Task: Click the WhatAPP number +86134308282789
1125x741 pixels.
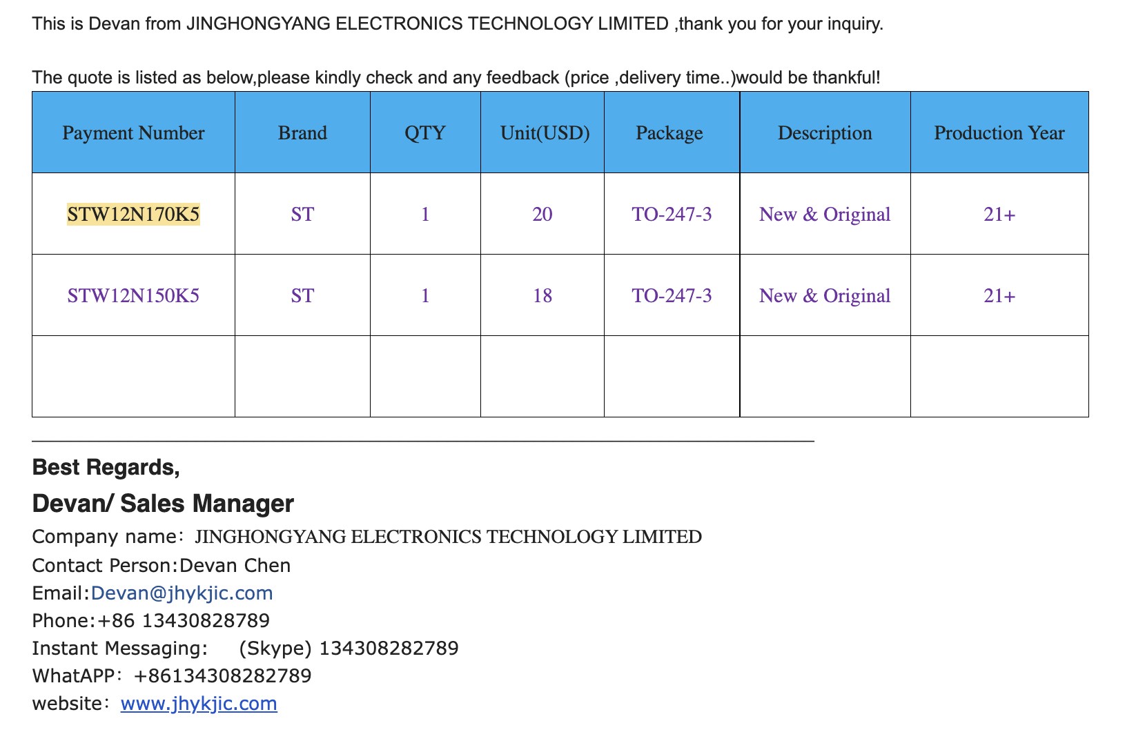Action: [x=222, y=676]
